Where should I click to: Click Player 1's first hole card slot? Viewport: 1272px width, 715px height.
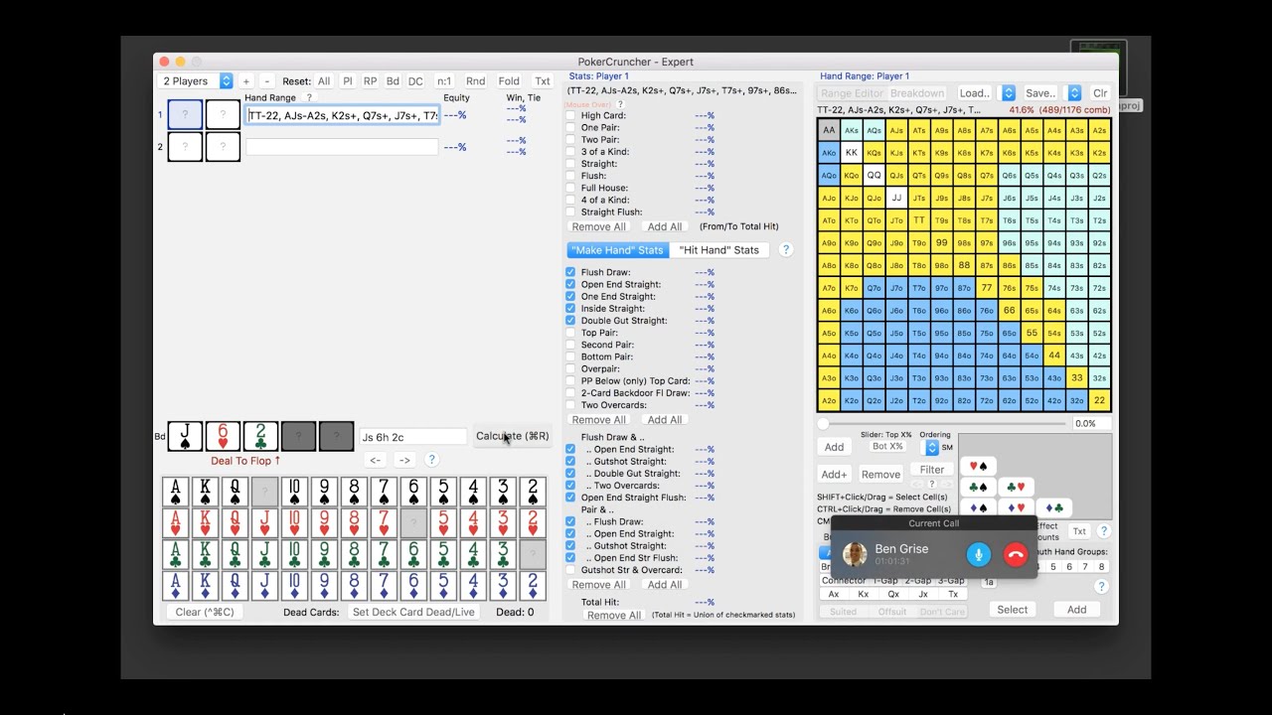coord(185,115)
